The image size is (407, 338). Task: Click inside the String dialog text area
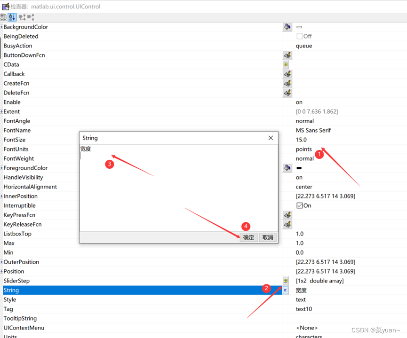(x=179, y=188)
